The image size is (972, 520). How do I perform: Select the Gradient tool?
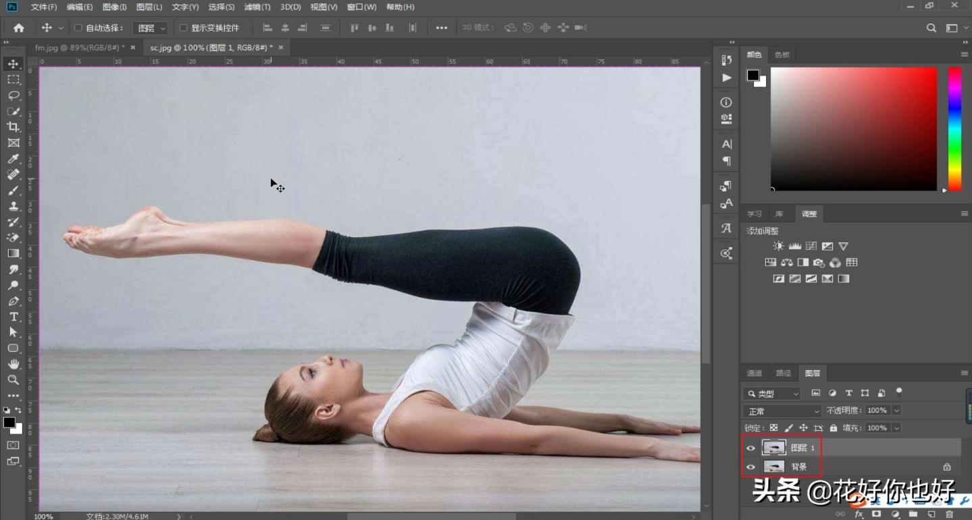click(14, 253)
